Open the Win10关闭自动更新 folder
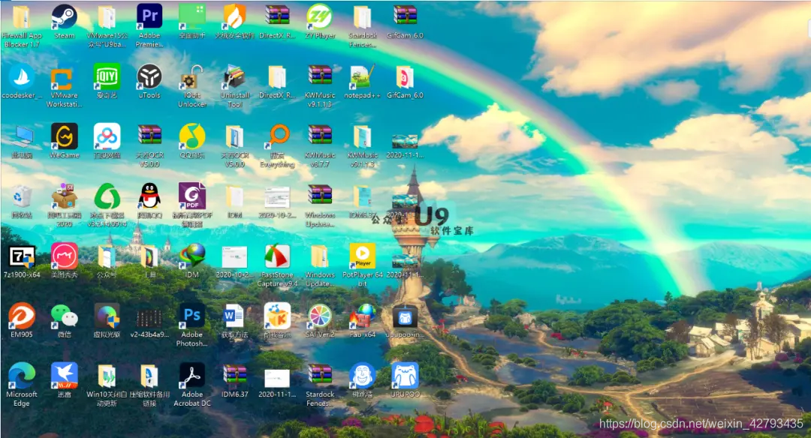The width and height of the screenshot is (811, 438). pyautogui.click(x=107, y=376)
